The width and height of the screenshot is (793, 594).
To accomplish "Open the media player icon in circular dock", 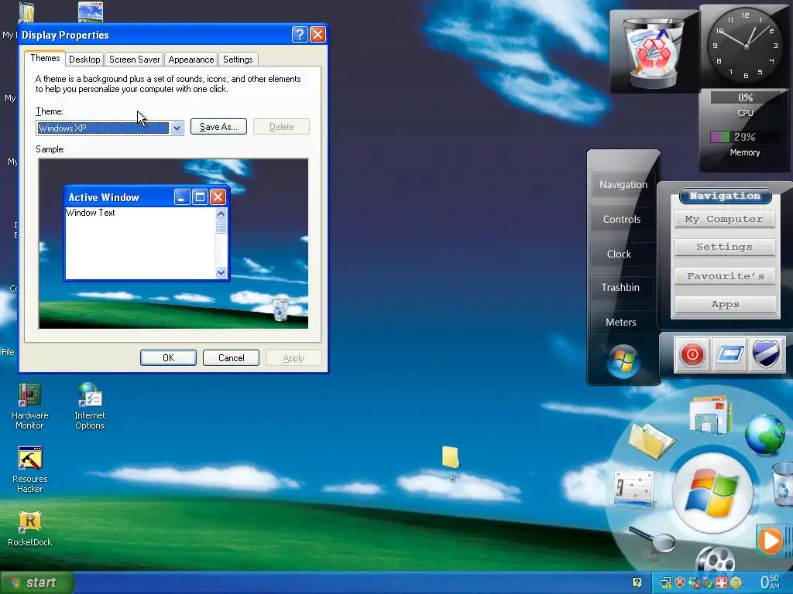I will pyautogui.click(x=774, y=541).
